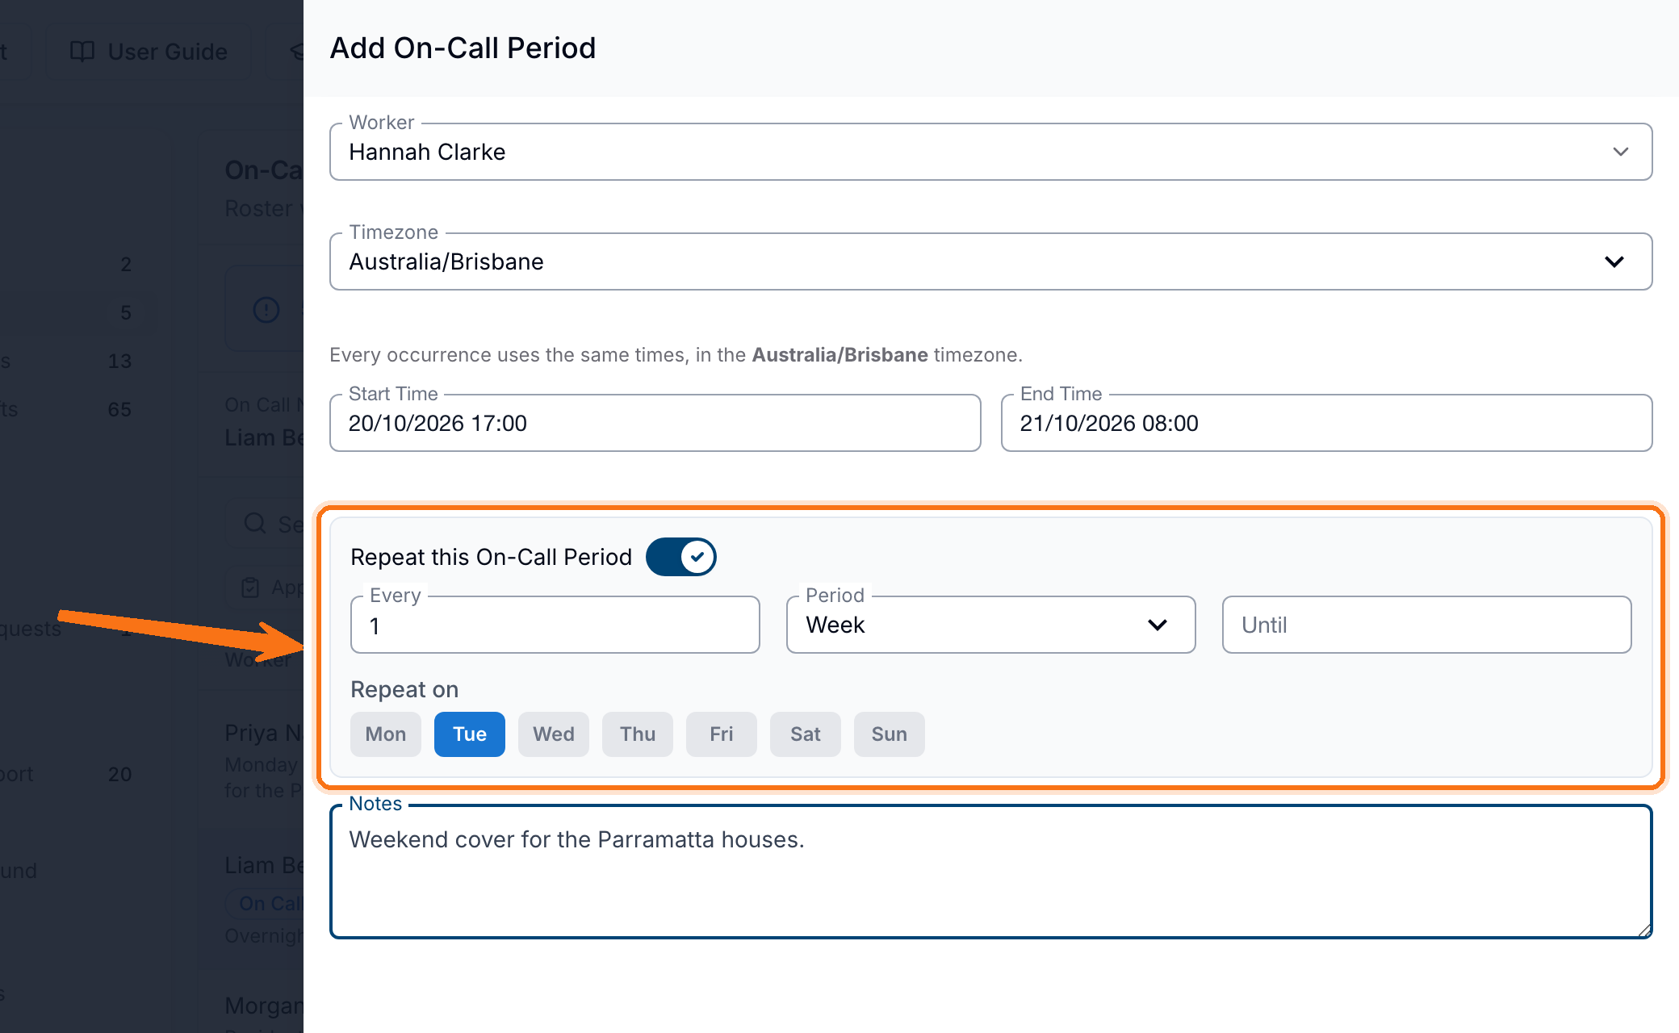
Task: Click the Start Time field
Action: point(655,423)
